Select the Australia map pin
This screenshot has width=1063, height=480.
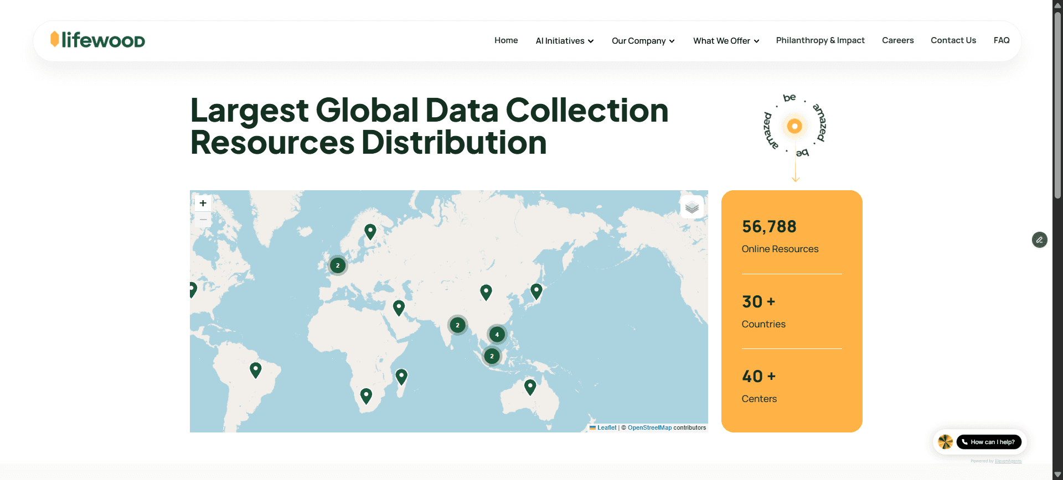tap(530, 387)
